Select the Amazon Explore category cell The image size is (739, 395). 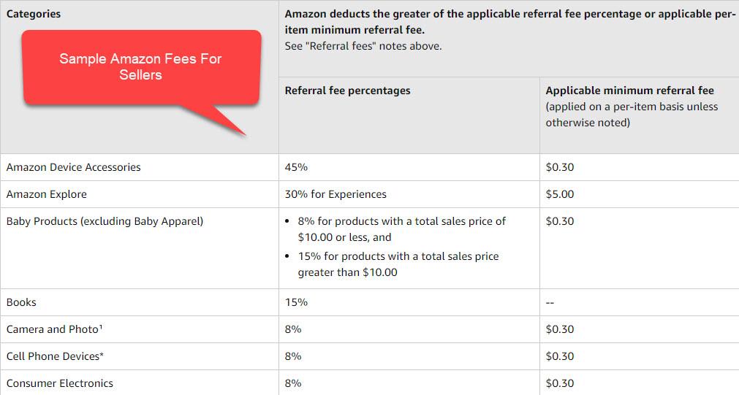pyautogui.click(x=46, y=194)
